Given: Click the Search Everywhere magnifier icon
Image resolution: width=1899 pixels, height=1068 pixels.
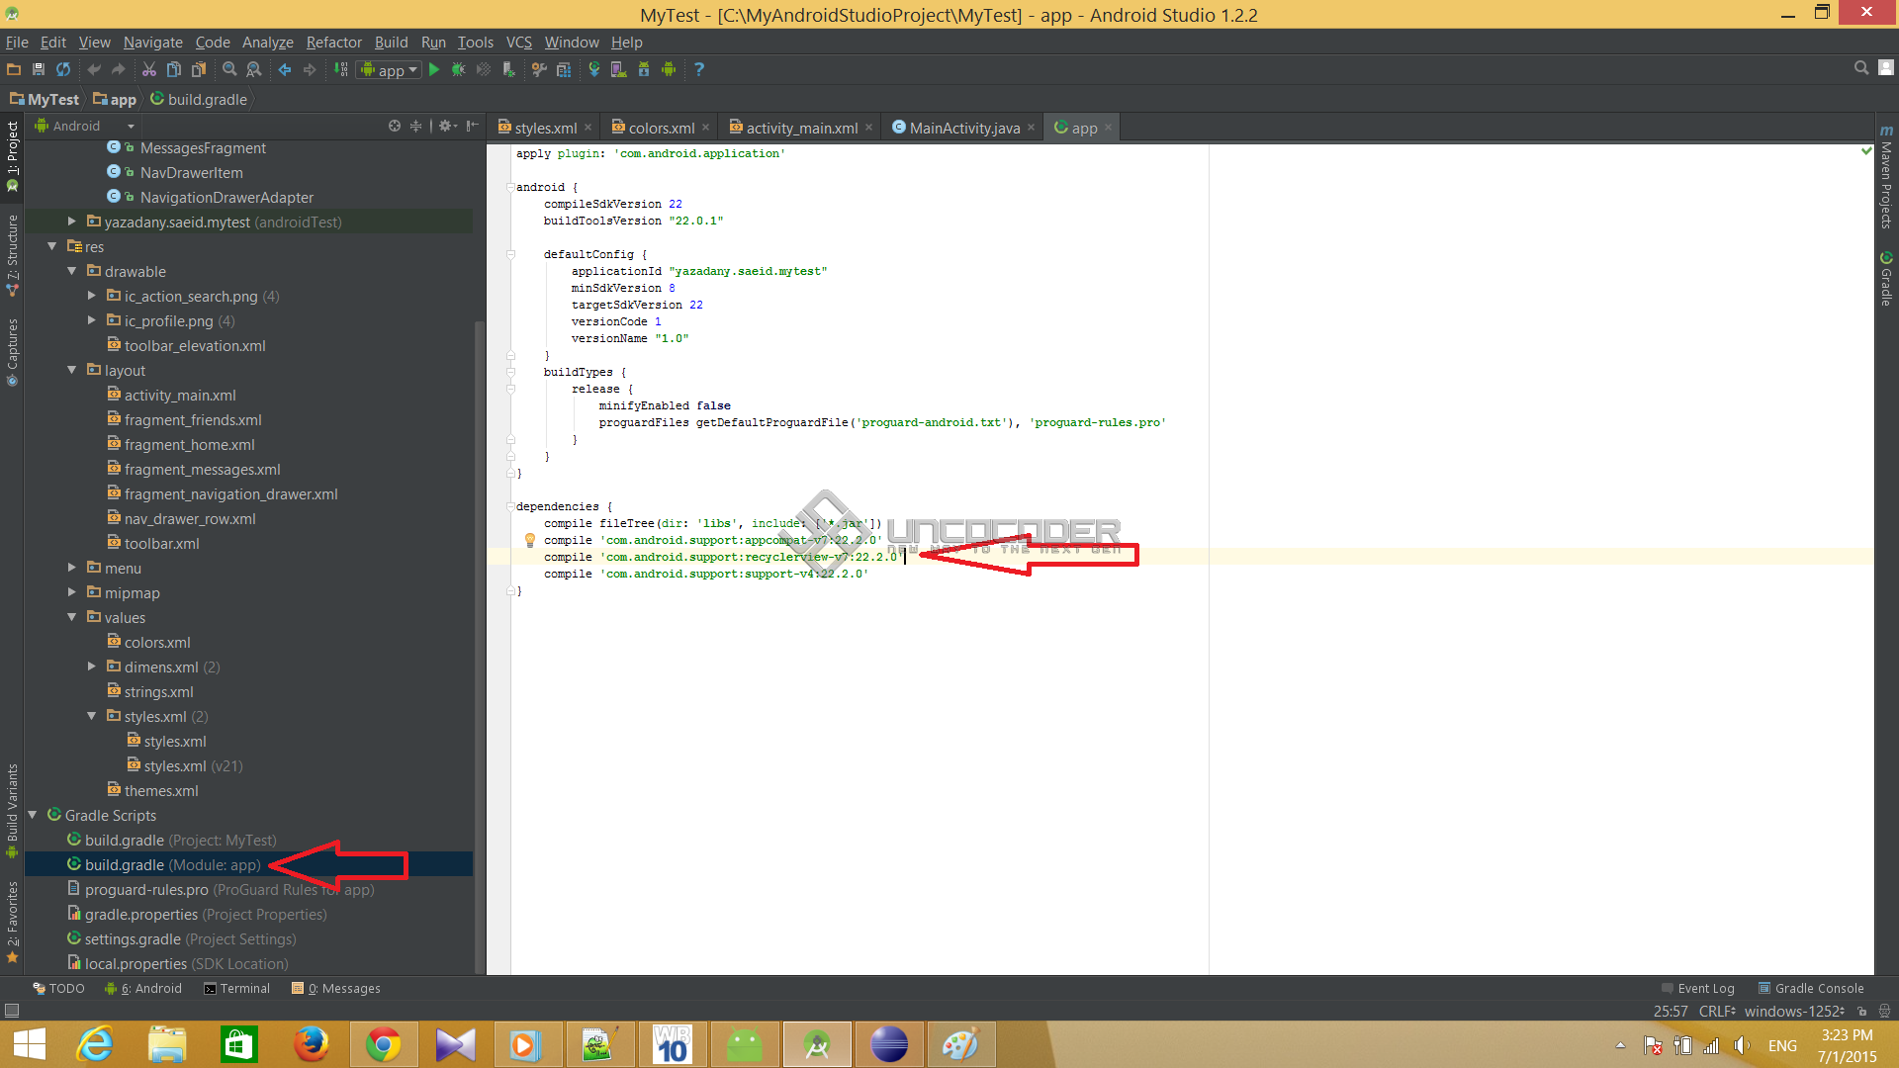Looking at the screenshot, I should [1861, 67].
